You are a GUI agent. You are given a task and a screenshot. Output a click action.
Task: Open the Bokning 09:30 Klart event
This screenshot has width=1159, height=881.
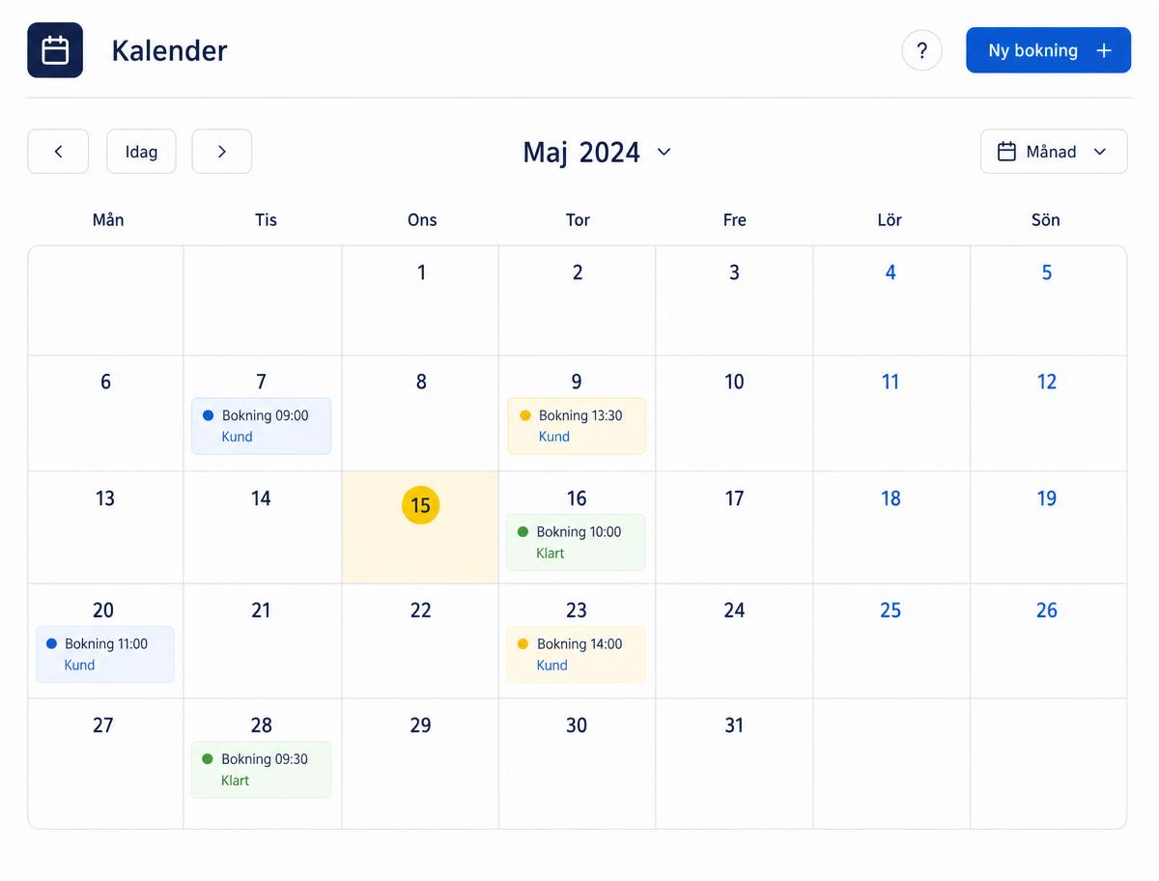click(x=261, y=770)
